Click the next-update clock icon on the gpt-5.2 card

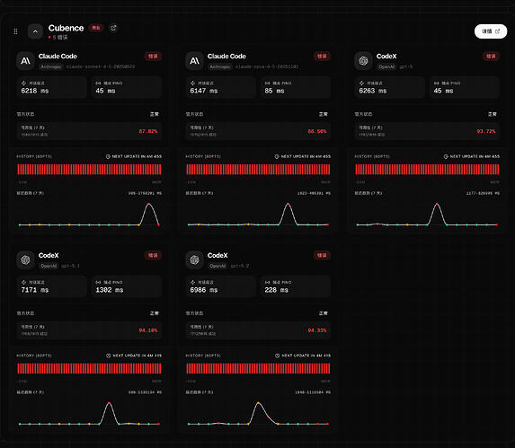tap(277, 356)
